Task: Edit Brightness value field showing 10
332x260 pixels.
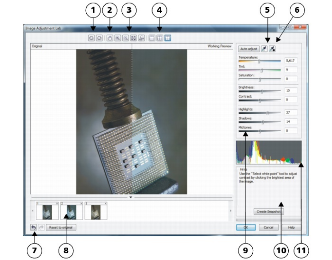Action: coord(291,91)
